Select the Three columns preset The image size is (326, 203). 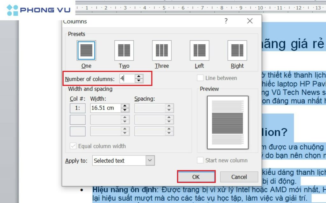161,50
